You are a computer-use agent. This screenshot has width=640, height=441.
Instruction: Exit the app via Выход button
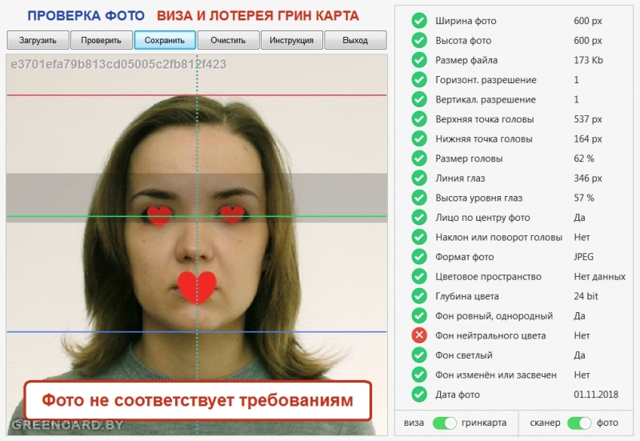click(x=355, y=40)
